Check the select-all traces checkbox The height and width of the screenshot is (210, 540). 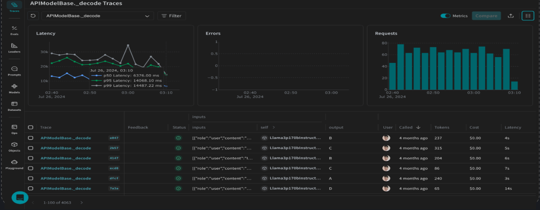31,127
